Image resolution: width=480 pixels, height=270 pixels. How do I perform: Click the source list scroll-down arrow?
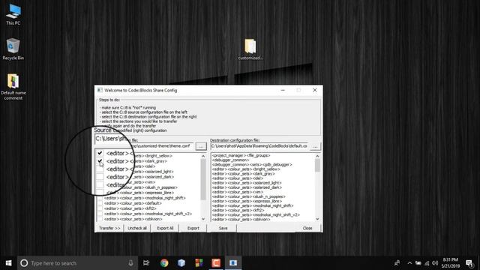[203, 219]
